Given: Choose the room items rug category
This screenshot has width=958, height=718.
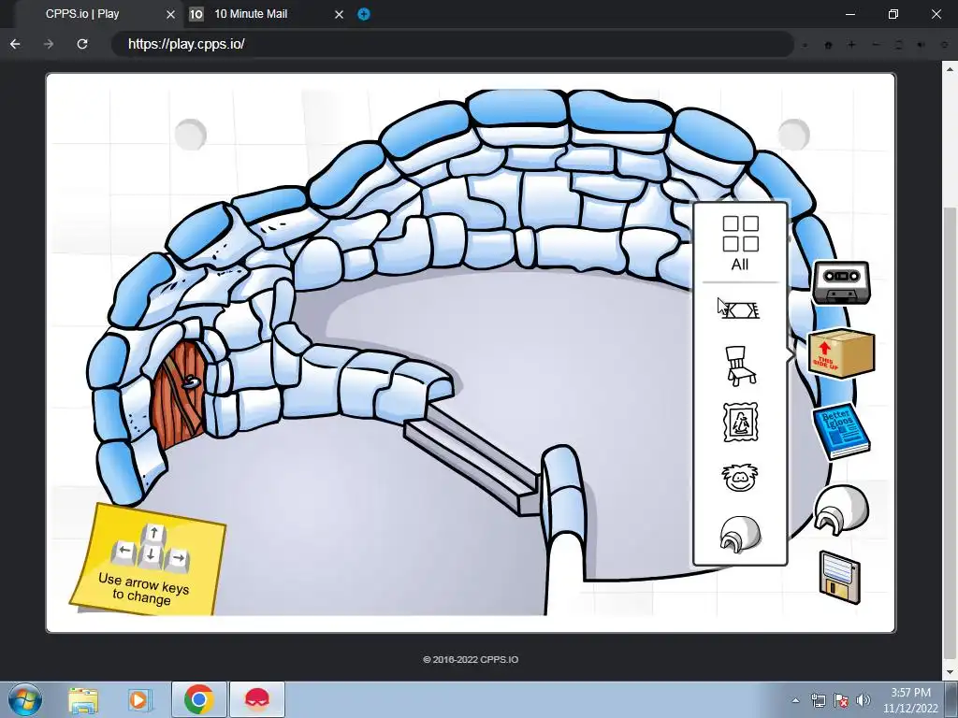Looking at the screenshot, I should pos(740,310).
